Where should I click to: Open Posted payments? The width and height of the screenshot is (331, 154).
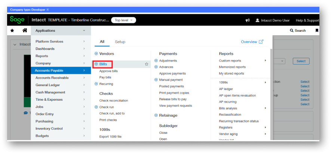point(171,86)
